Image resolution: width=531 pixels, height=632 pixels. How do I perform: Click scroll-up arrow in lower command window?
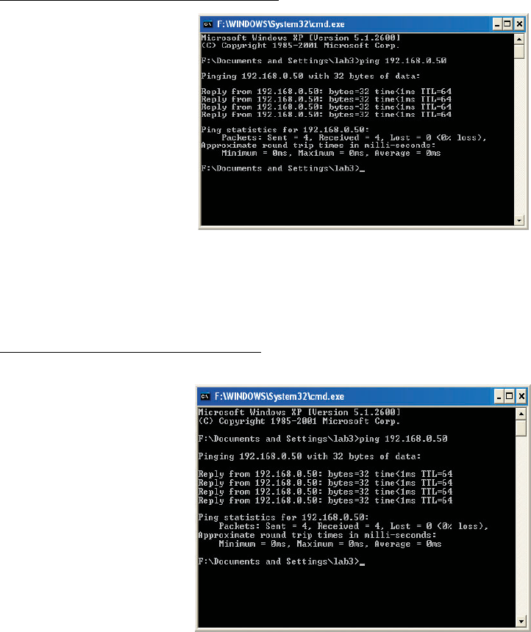click(x=521, y=414)
